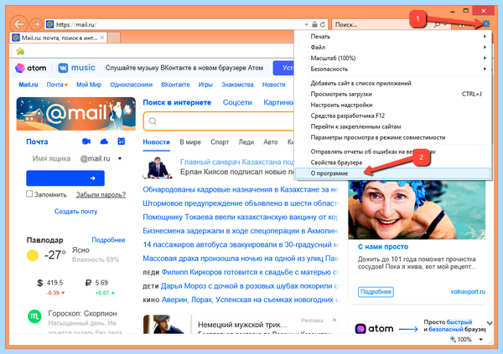Viewport: 503px width, 354px height.
Task: Click the sunny weather icon
Action: (33, 255)
